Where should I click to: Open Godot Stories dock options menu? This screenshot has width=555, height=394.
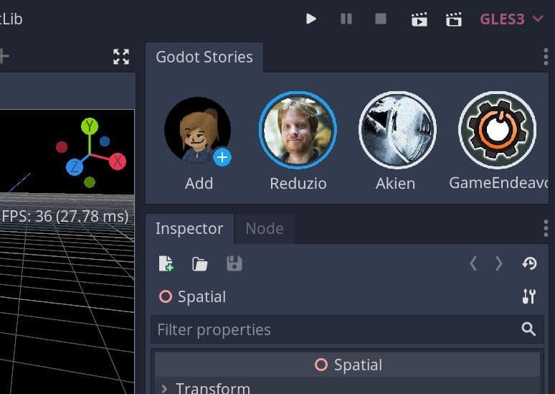coord(546,57)
